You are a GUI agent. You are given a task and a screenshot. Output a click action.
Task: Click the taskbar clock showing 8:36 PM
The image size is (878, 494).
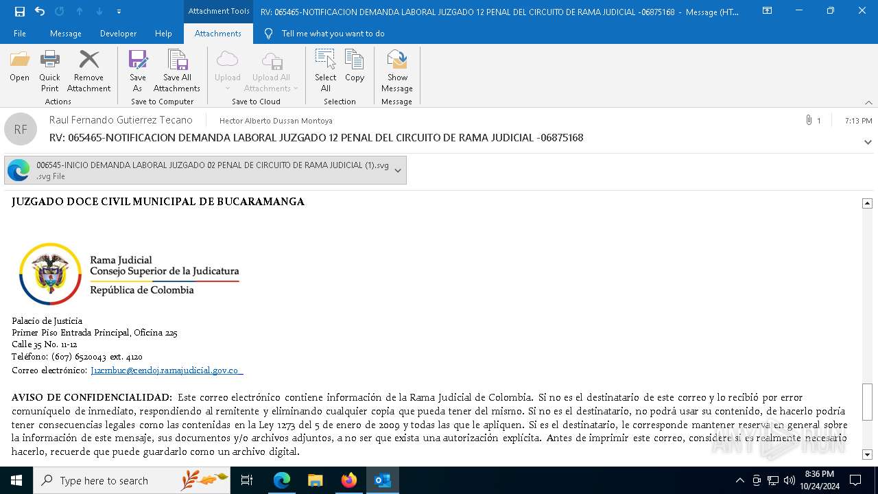coord(819,480)
